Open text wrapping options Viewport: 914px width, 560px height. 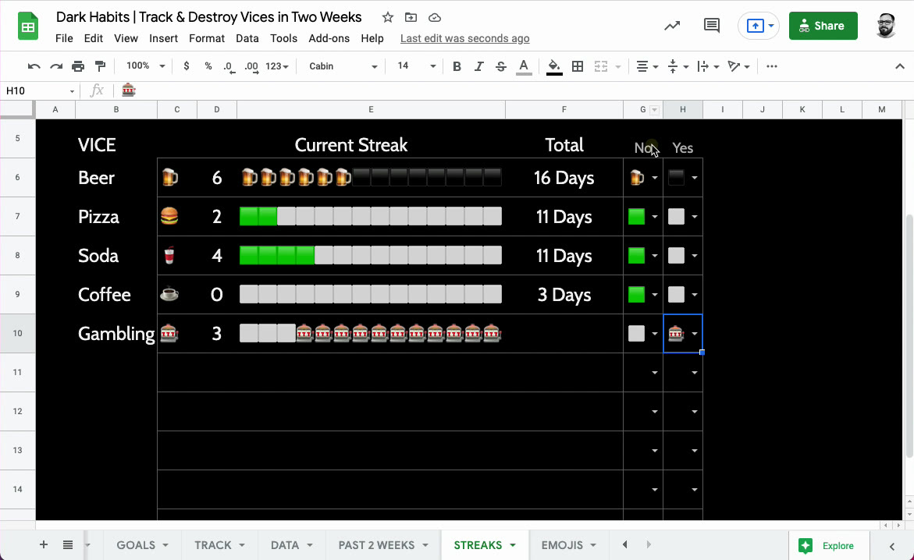708,66
